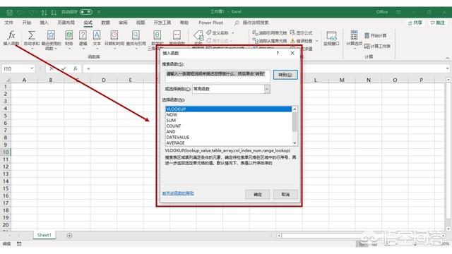
Task: Click the OK (确定) button in dialog
Action: point(258,195)
